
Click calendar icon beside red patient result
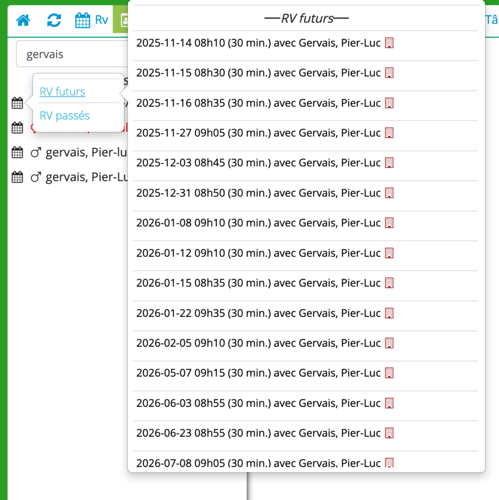tap(17, 128)
